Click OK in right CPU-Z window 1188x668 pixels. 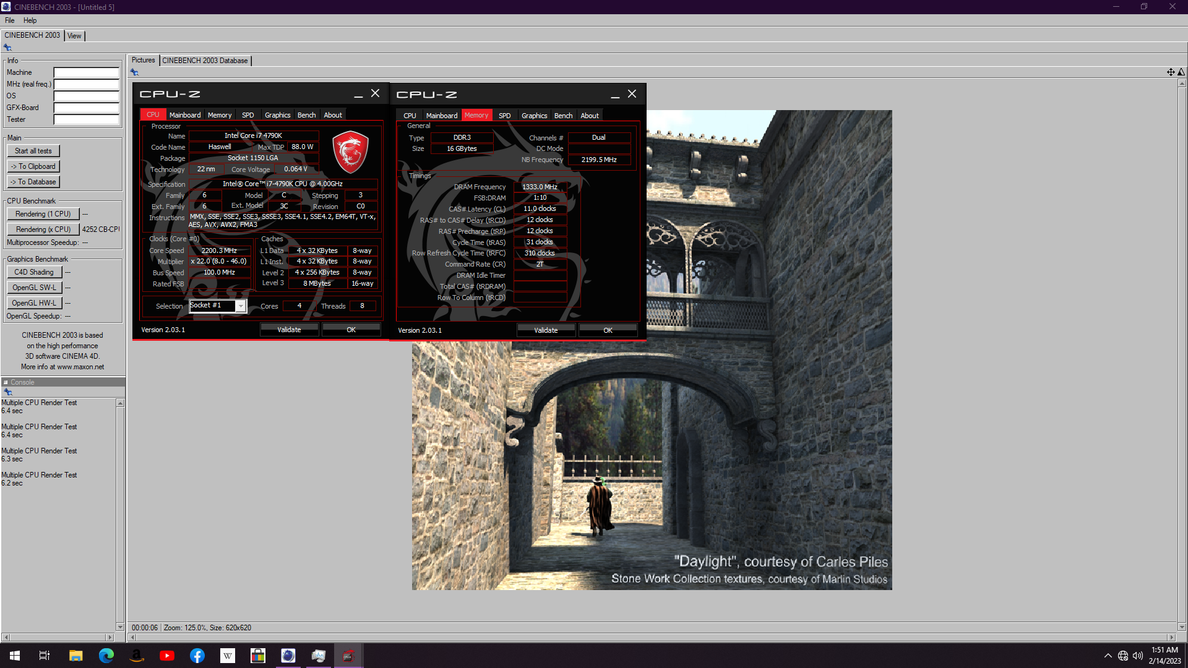point(608,330)
